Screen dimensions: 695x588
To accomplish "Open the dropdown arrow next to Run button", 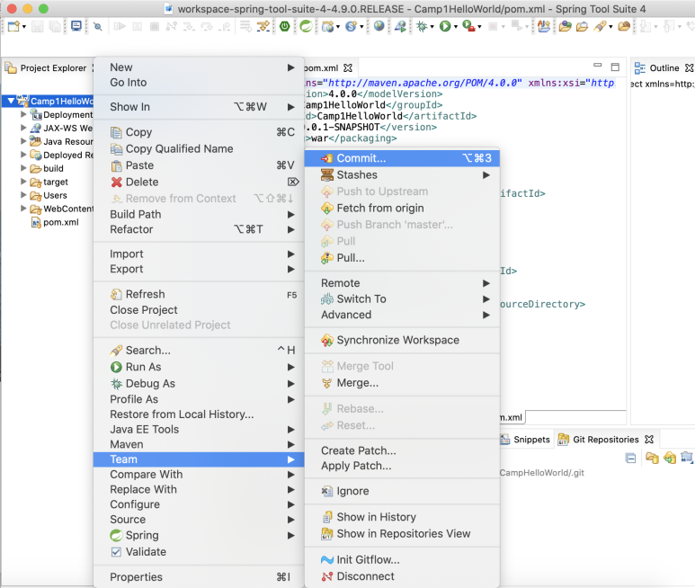I will pos(456,27).
